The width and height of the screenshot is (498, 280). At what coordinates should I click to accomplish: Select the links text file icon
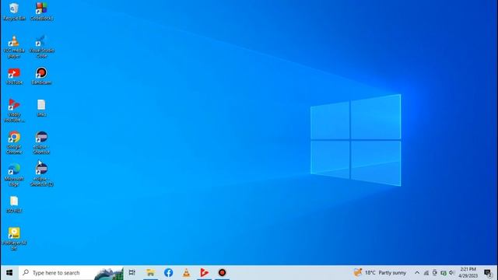click(41, 108)
